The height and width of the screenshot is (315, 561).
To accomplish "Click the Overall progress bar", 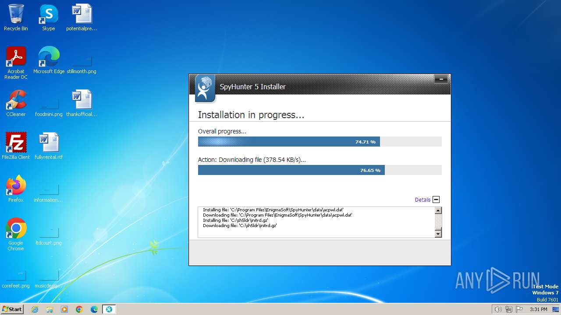I will pos(320,142).
